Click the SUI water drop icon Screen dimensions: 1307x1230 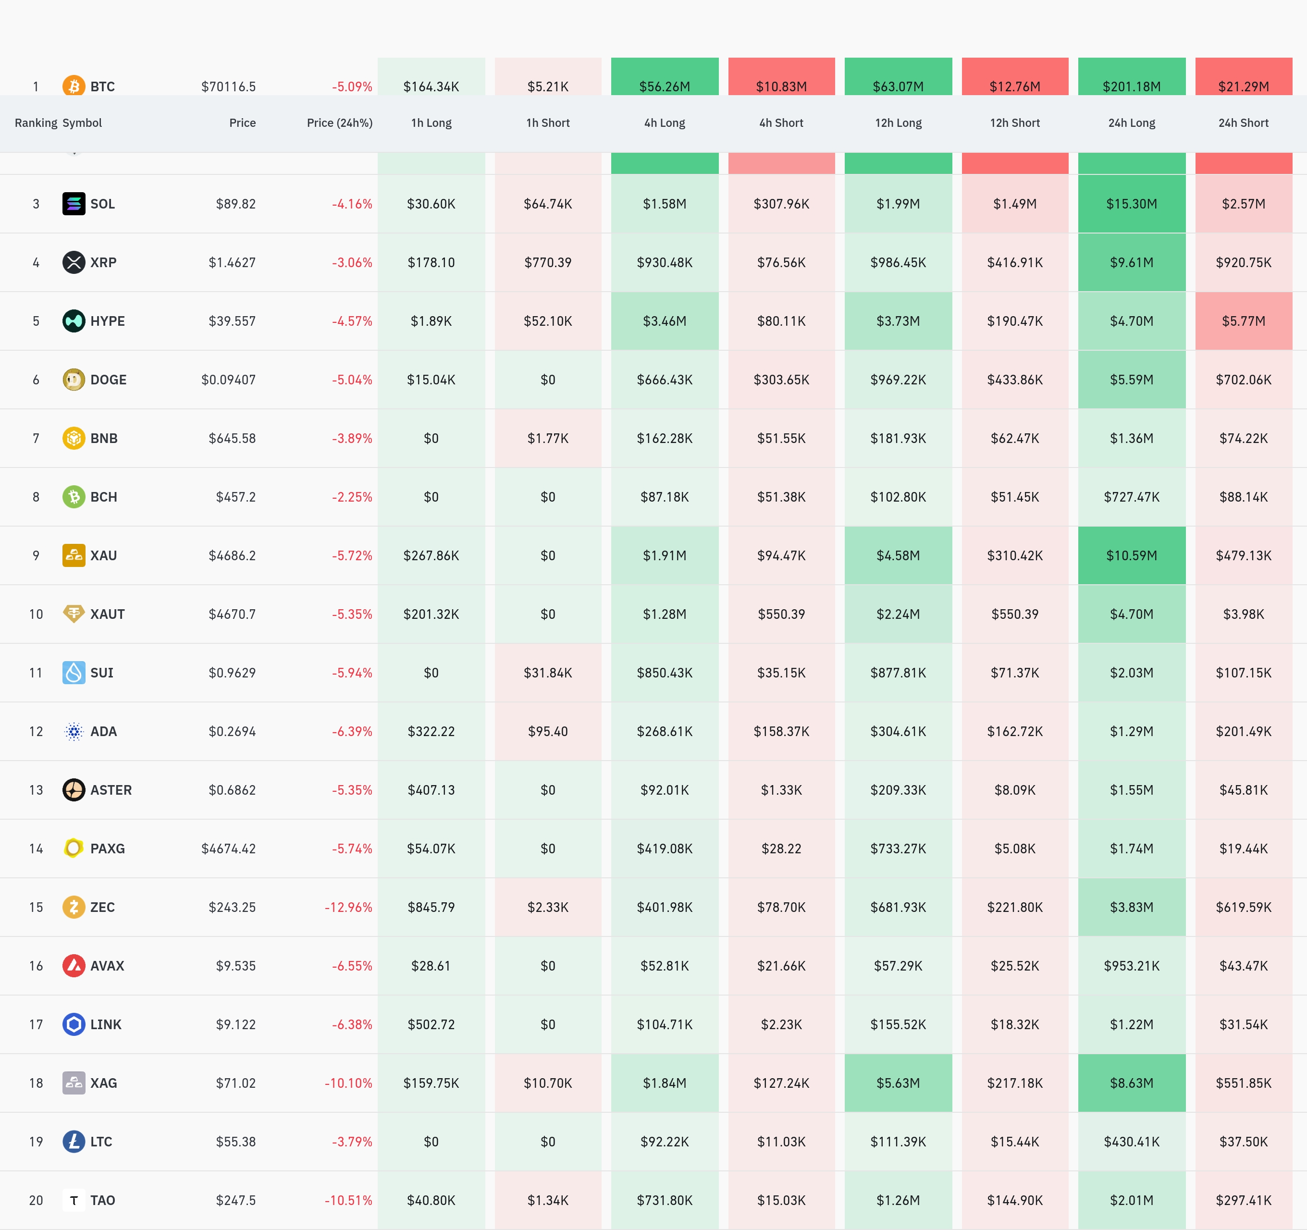click(74, 673)
